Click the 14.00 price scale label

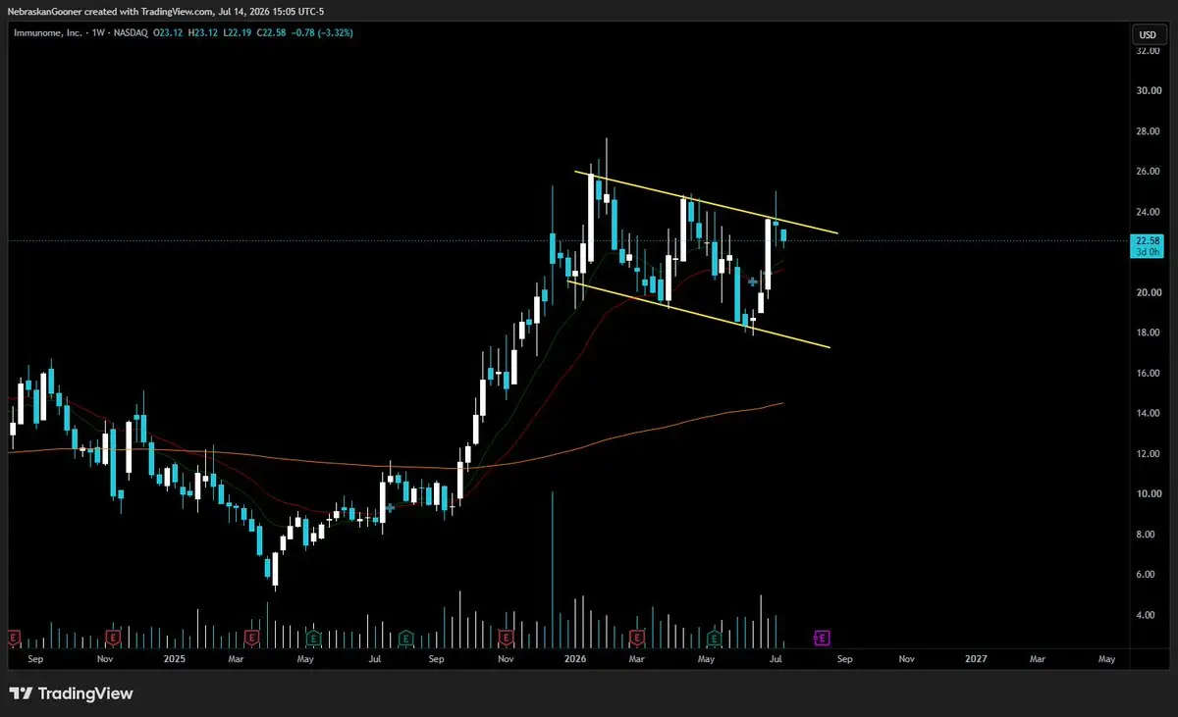pos(1148,413)
